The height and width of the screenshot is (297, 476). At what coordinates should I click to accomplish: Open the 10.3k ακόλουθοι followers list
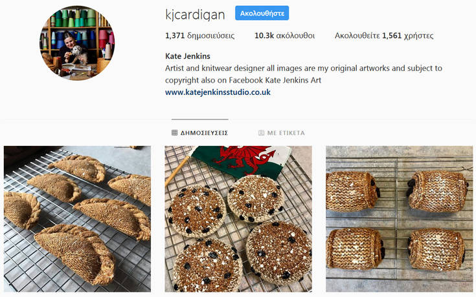click(x=284, y=36)
